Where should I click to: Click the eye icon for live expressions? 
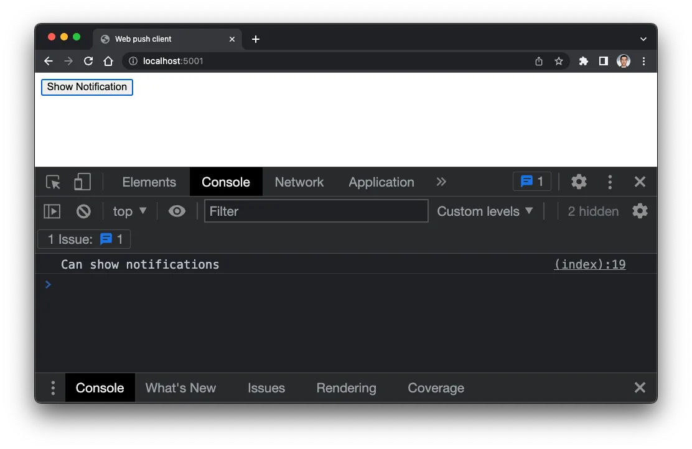pyautogui.click(x=177, y=211)
